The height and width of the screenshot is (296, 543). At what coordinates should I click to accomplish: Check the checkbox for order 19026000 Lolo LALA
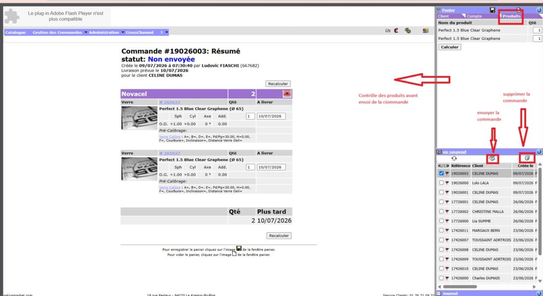pyautogui.click(x=441, y=183)
